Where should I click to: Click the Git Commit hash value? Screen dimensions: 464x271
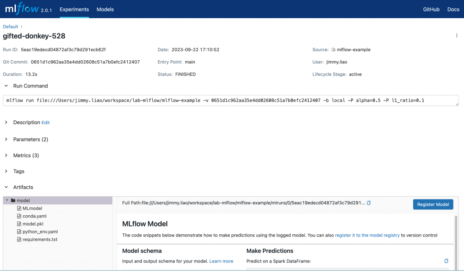pyautogui.click(x=85, y=62)
